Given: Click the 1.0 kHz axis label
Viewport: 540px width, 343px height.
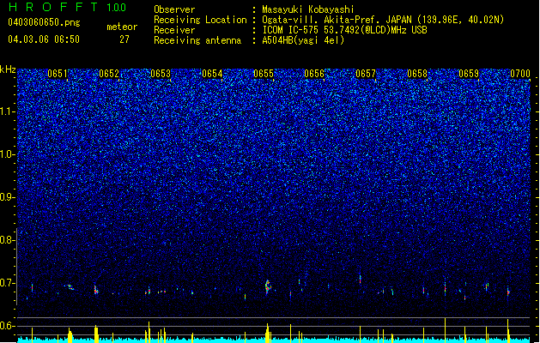Looking at the screenshot, I should pos(8,155).
